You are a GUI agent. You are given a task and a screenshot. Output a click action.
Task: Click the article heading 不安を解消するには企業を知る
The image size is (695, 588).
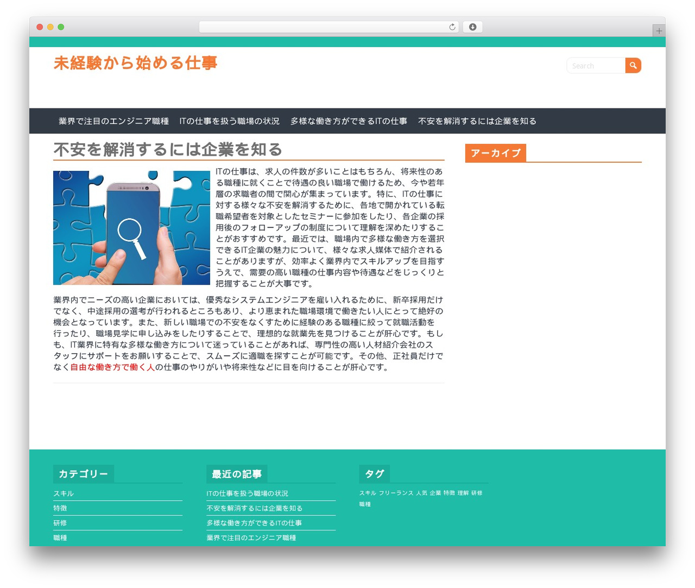tap(168, 149)
